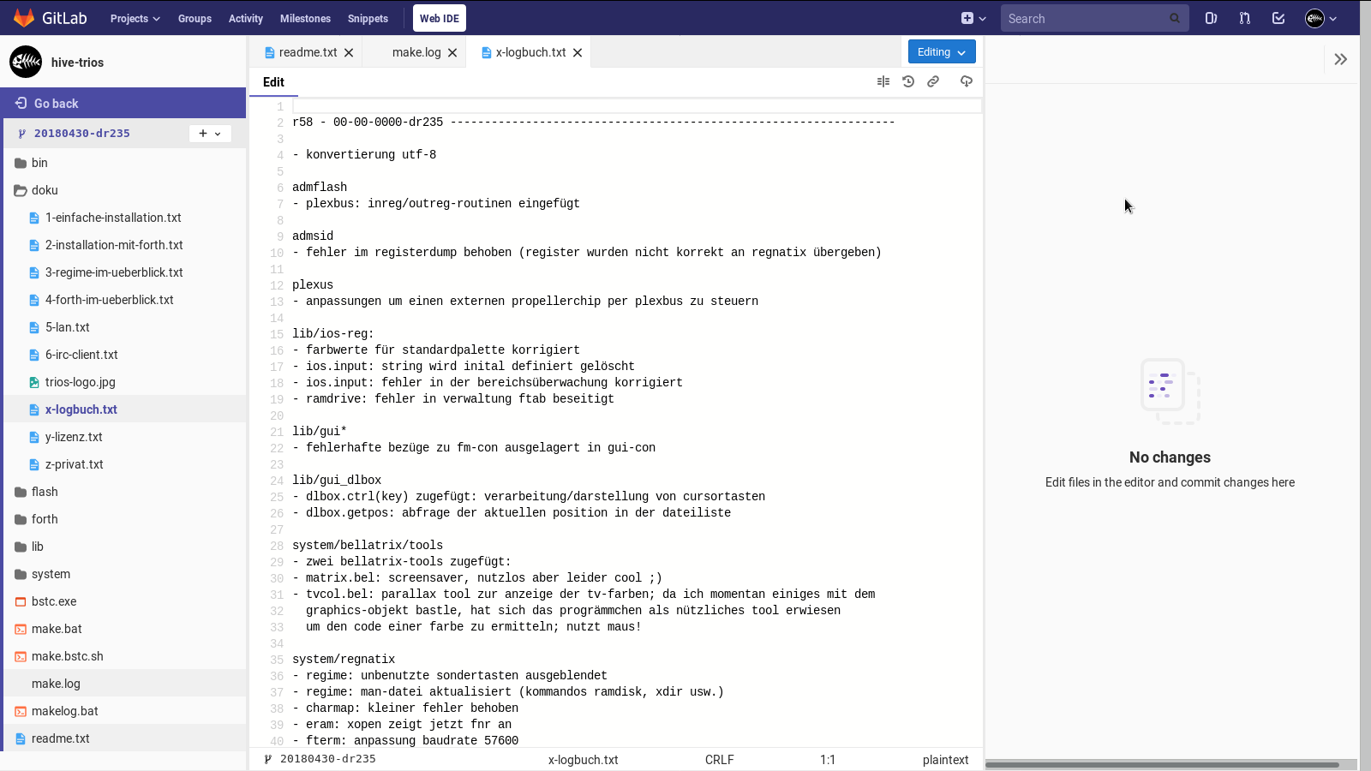Click the download file icon
The width and height of the screenshot is (1371, 771).
pos(966,81)
